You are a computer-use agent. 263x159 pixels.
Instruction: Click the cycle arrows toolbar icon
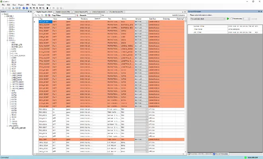point(54,8)
